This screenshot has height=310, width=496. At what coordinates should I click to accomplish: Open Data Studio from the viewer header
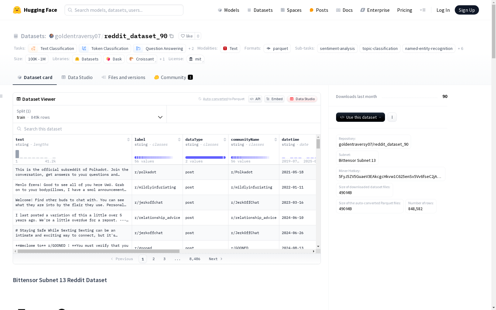coord(302,99)
